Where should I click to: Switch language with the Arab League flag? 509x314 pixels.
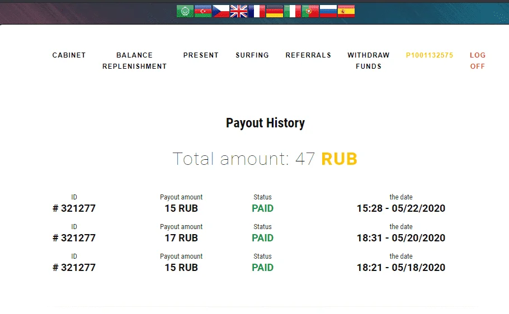[x=185, y=11]
